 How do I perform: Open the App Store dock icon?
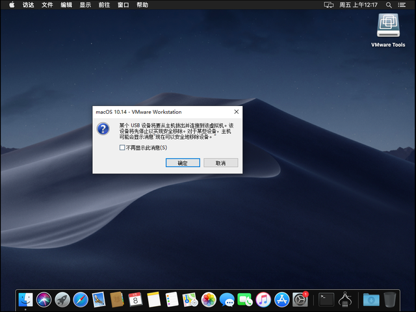point(281,300)
